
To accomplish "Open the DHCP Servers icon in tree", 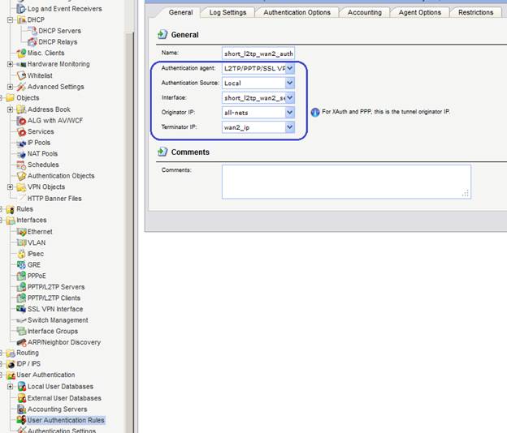I will pyautogui.click(x=32, y=31).
